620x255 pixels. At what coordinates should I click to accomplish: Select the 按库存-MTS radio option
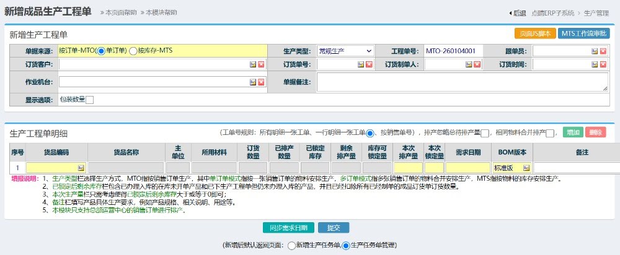(133, 51)
